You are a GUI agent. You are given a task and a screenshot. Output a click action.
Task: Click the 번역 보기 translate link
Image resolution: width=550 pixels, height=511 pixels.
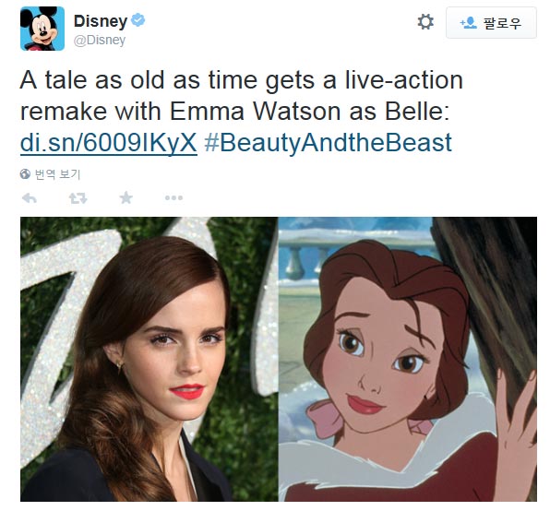tap(57, 173)
